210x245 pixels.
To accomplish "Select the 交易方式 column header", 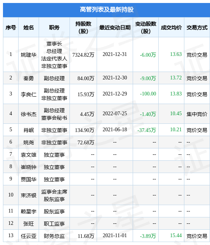I will coord(197,28).
